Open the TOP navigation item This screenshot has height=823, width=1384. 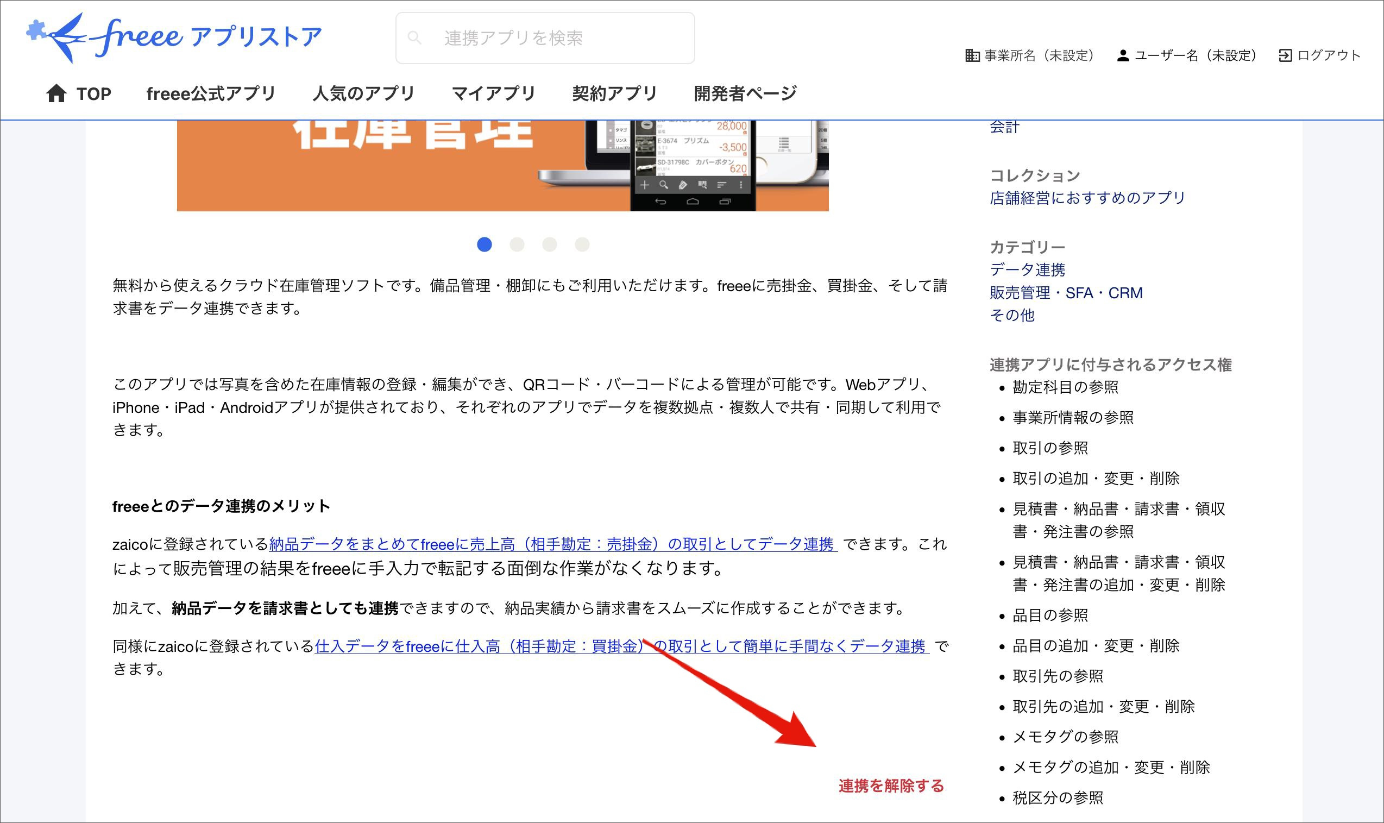[78, 93]
